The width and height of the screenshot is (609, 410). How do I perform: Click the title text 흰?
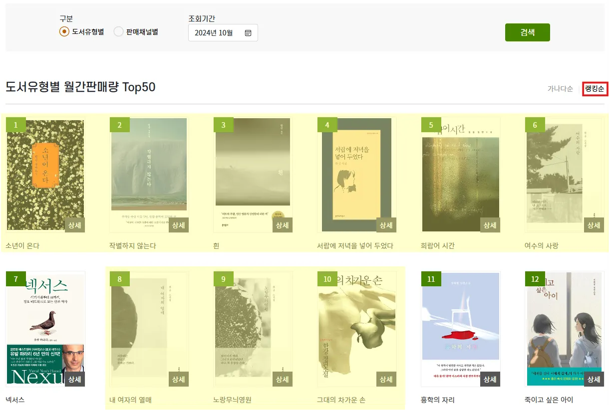coord(217,246)
